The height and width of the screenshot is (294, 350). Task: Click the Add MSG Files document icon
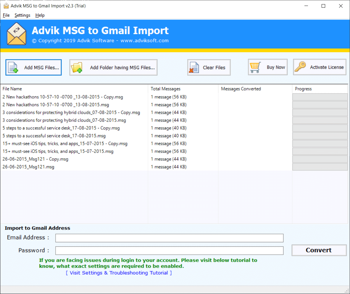click(13, 67)
